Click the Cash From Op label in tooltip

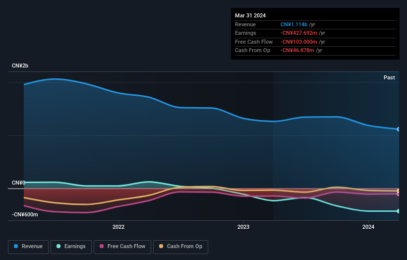click(252, 51)
